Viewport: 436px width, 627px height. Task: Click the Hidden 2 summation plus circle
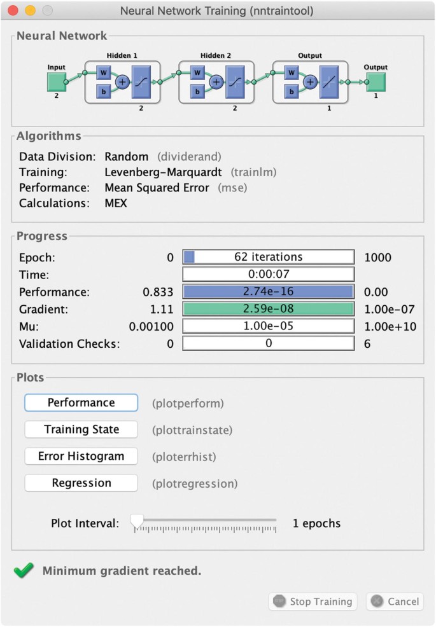point(216,81)
